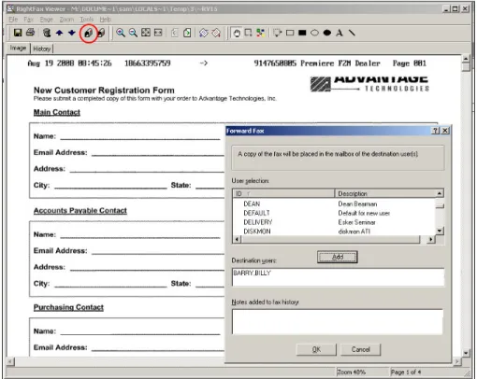Click the rotate left icon
This screenshot has width=477, height=379.
coord(204,33)
